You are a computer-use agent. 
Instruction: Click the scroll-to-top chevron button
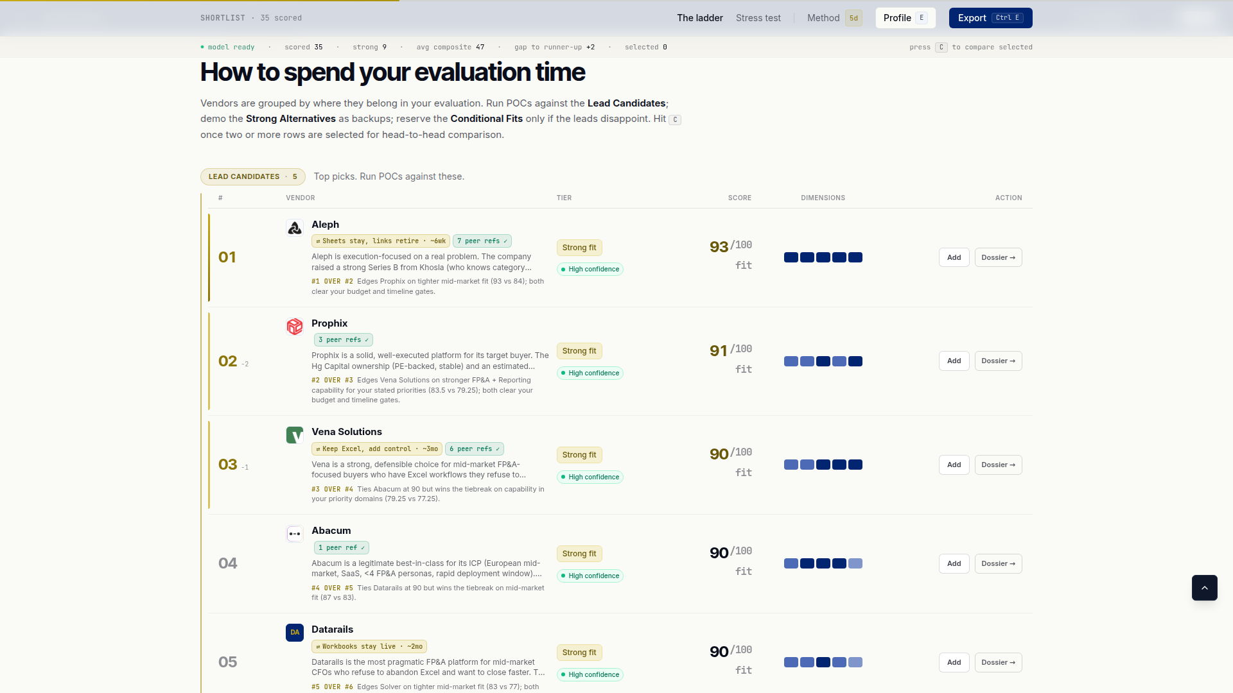coord(1205,588)
